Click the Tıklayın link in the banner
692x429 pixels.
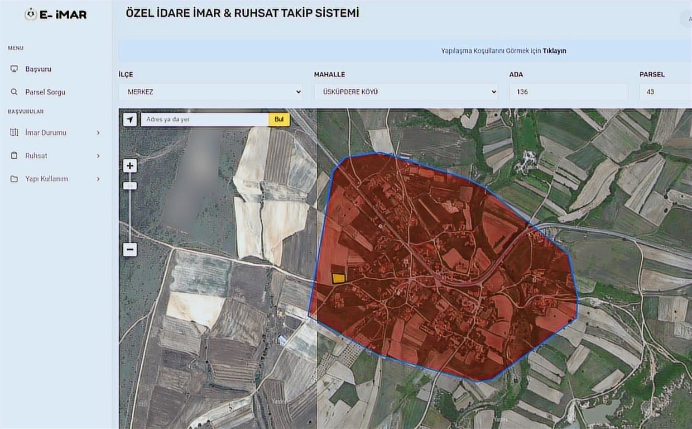(554, 51)
